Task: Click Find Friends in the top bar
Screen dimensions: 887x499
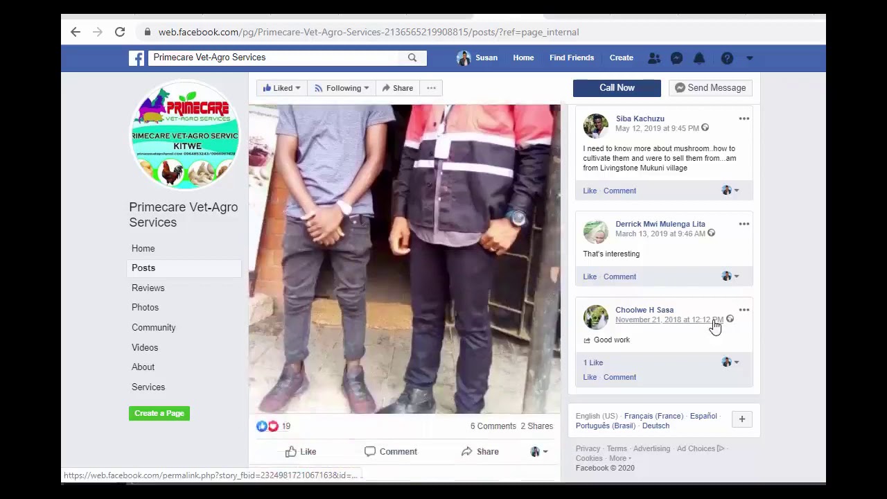Action: point(572,58)
